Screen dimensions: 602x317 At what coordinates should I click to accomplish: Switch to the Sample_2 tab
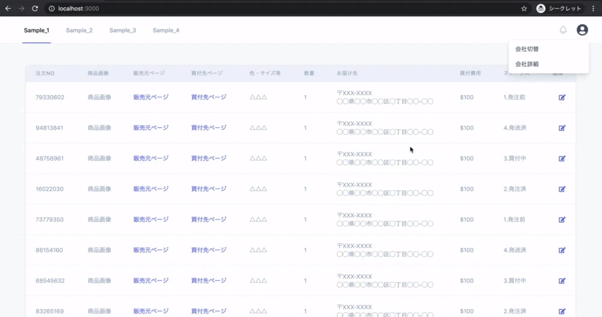click(79, 30)
